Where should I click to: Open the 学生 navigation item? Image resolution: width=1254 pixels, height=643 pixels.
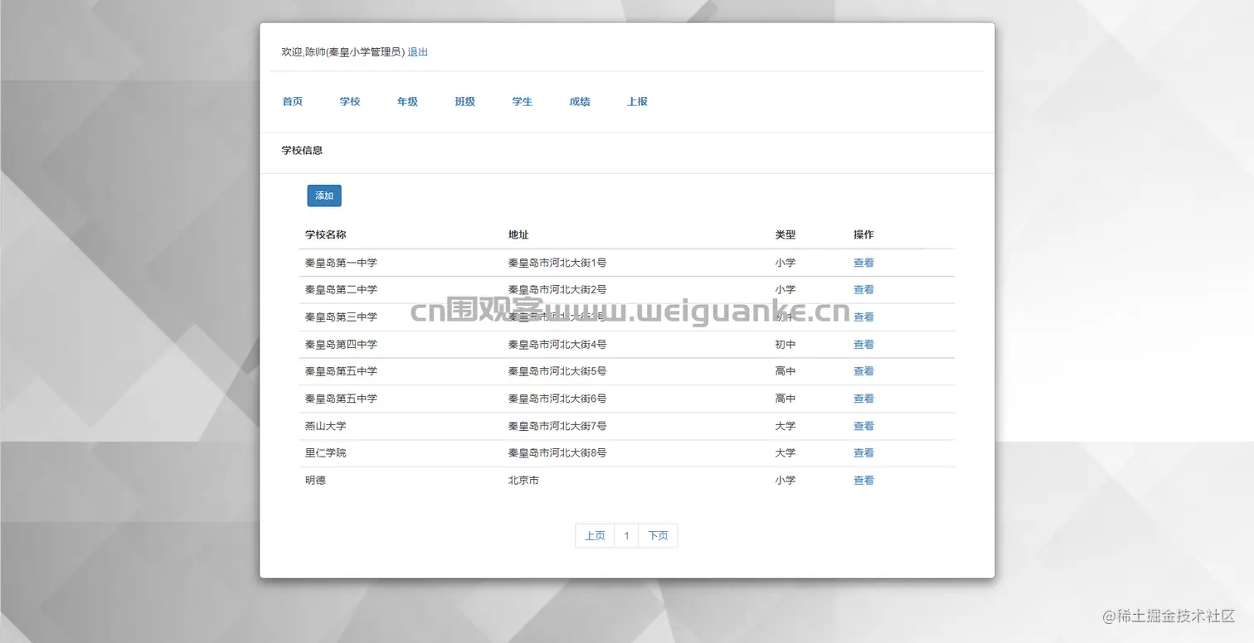522,102
